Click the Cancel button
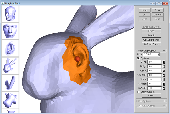This screenshot has height=114, width=170. tap(157, 15)
